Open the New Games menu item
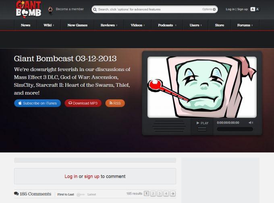Screen dimensions: 274x203 pos(77,25)
